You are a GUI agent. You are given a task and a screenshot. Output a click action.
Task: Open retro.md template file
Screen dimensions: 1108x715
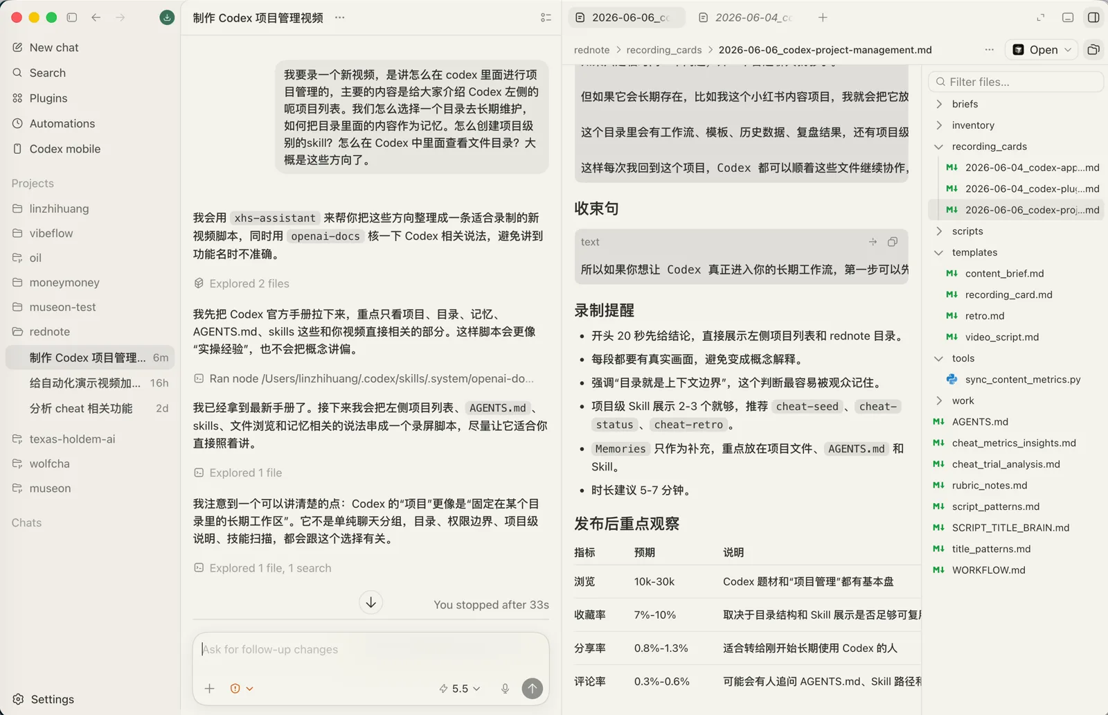[1015, 316]
